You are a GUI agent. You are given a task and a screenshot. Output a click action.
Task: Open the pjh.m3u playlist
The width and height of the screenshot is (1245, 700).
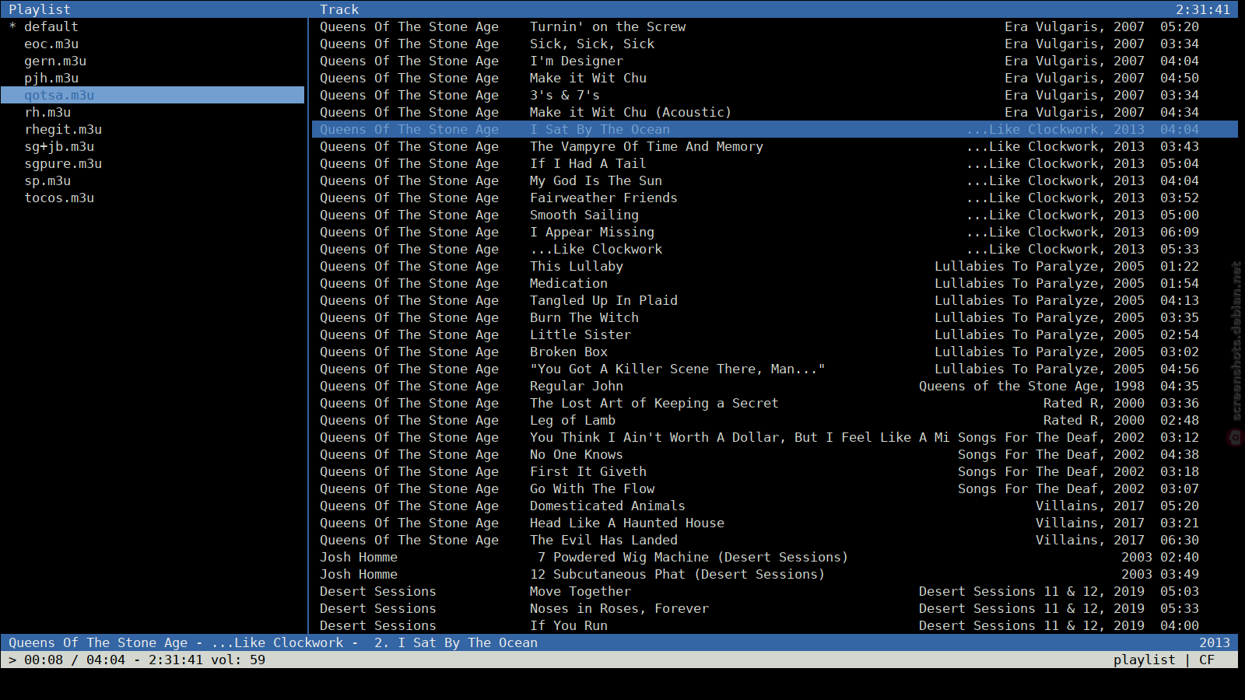pos(153,78)
